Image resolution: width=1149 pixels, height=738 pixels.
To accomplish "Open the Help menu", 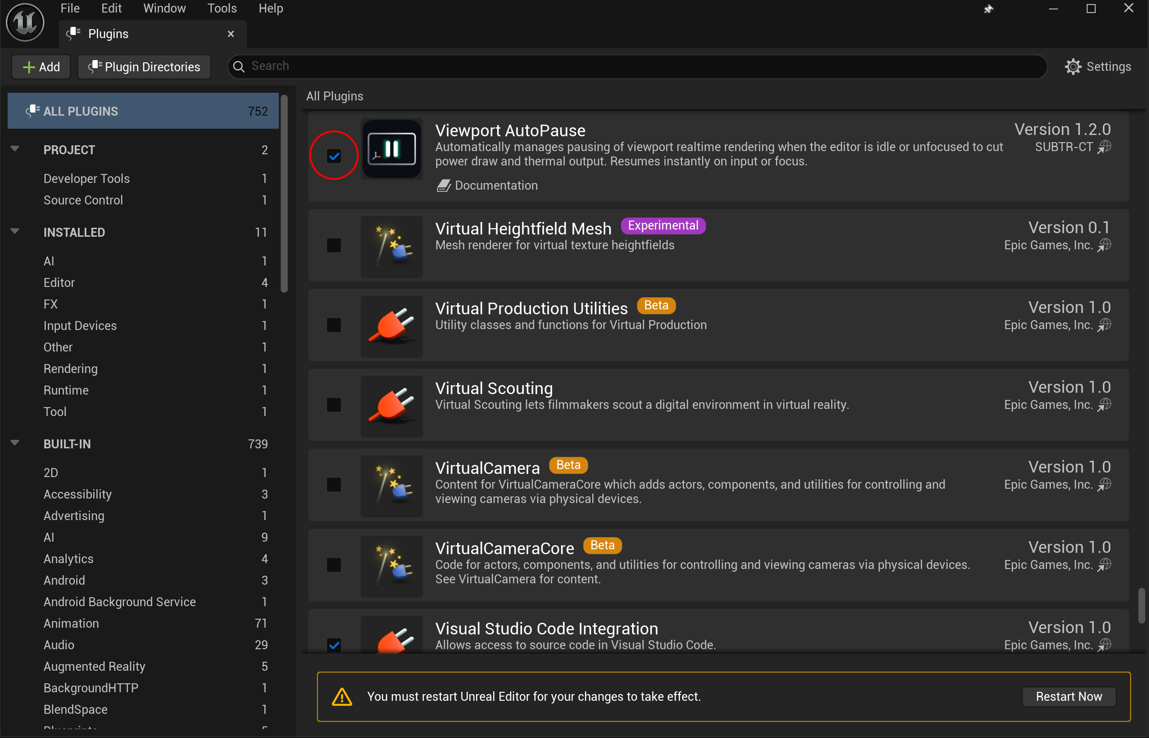I will pos(271,8).
